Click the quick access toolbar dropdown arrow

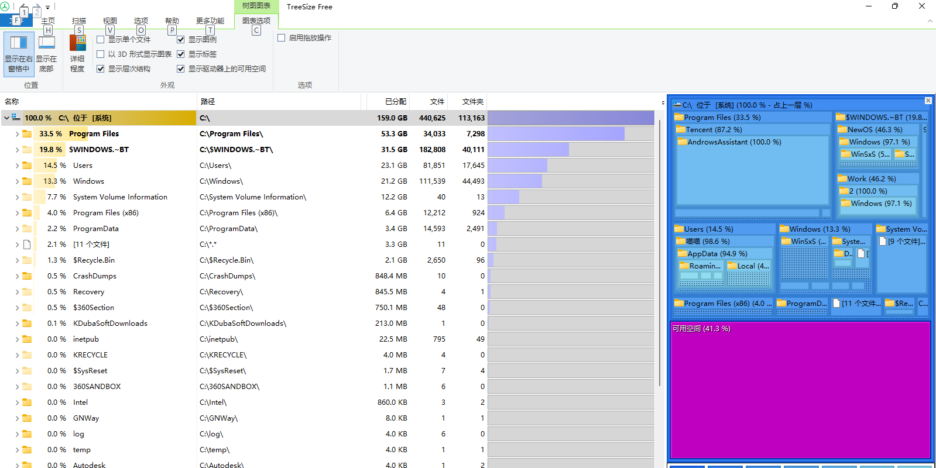point(48,8)
